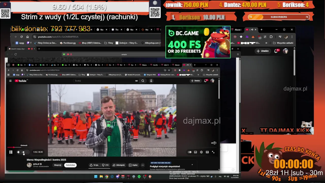The height and width of the screenshot is (183, 325).
Task: Switch to the Shanoa tab
Action: coord(143,65)
